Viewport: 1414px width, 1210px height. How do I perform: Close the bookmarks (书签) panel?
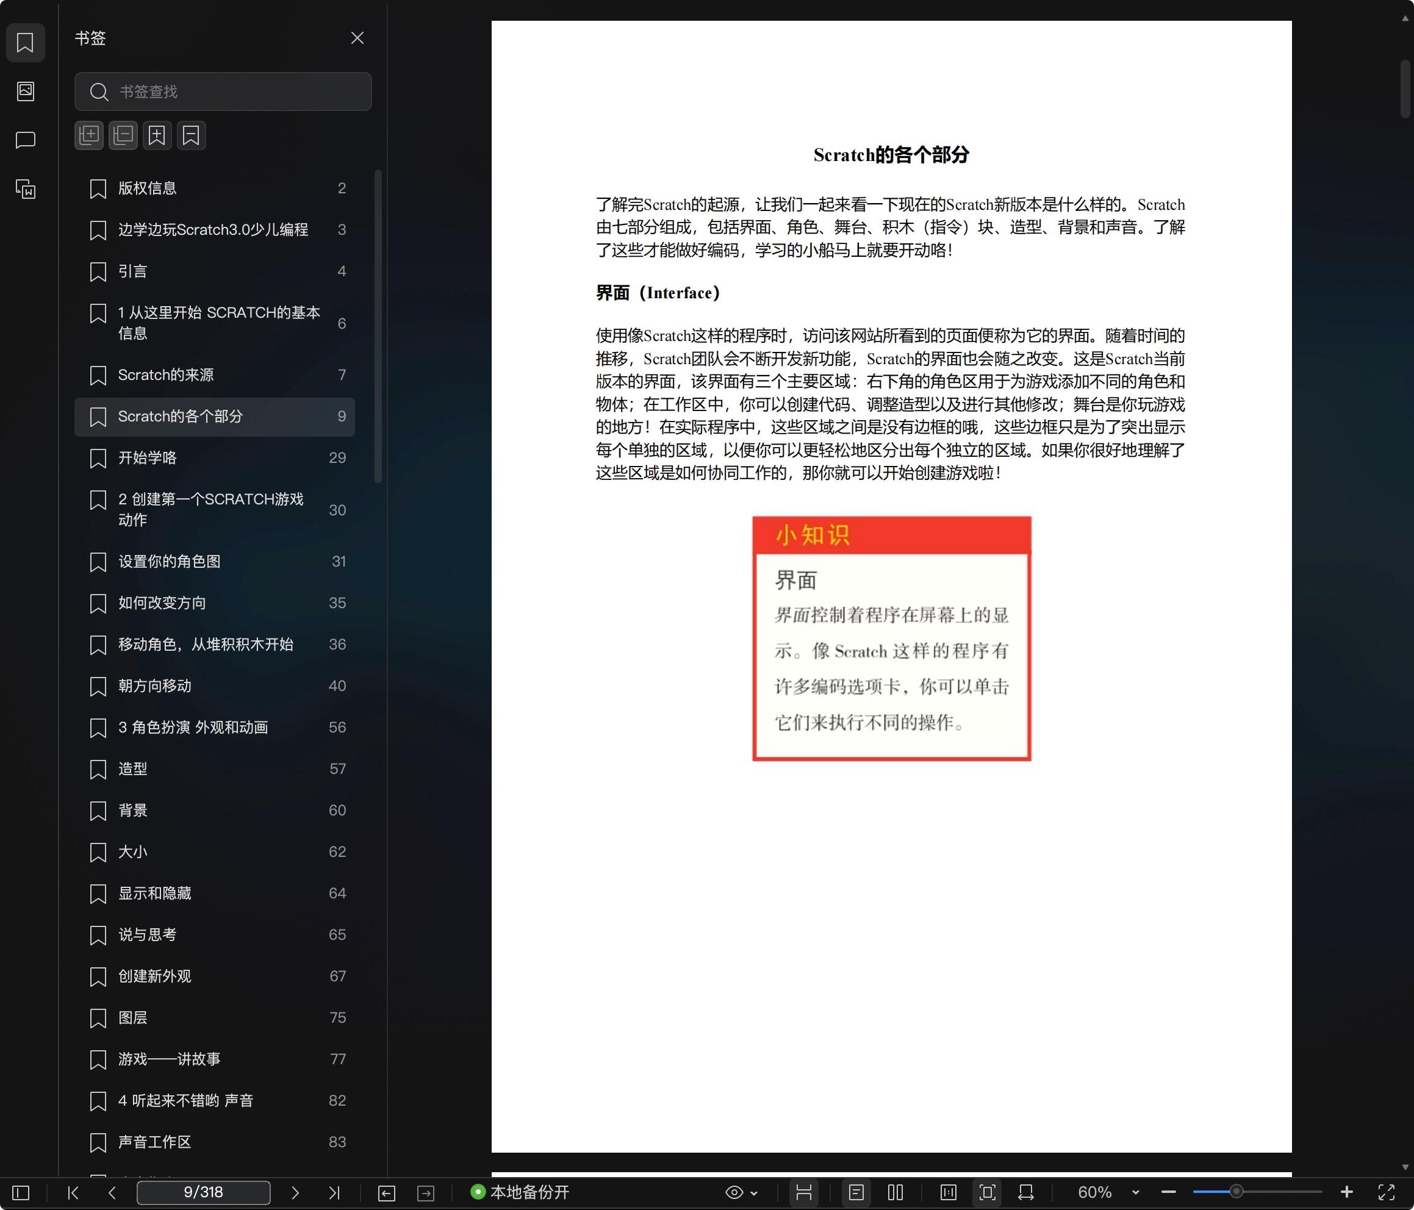(x=357, y=38)
